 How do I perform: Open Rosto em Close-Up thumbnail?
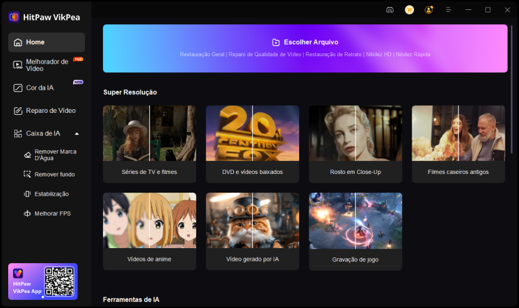[x=355, y=133]
